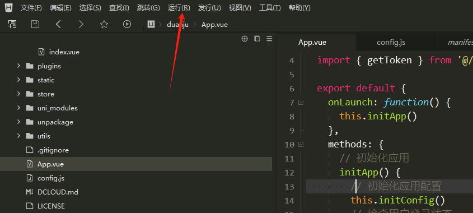The height and width of the screenshot is (213, 473).
Task: Expand the plugins folder chevron
Action: point(18,66)
